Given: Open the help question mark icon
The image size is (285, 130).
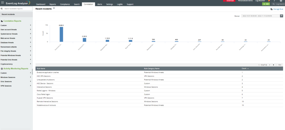Looking at the screenshot, I should [274, 1].
